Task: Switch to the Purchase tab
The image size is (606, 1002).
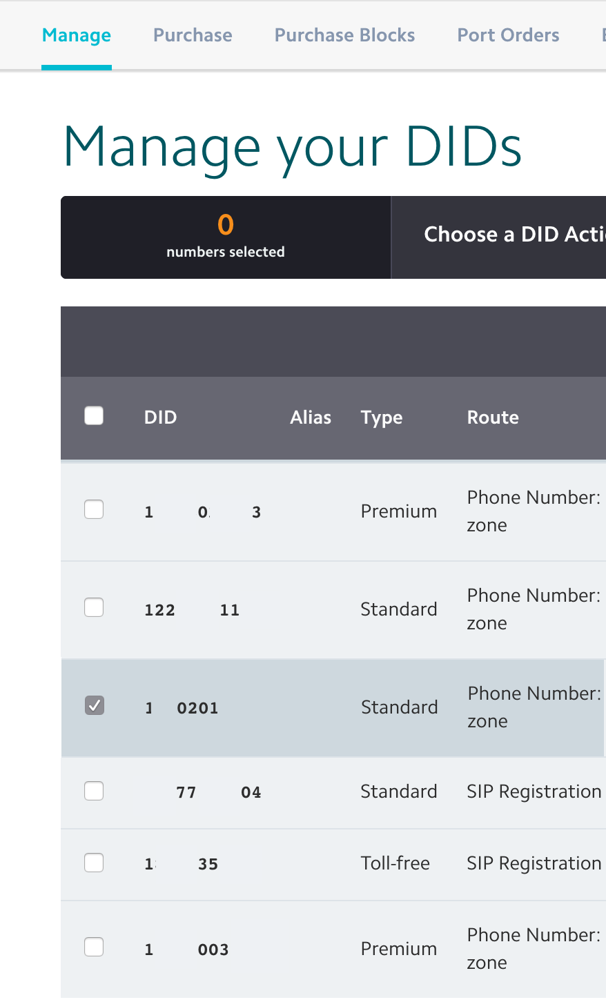Action: click(193, 35)
